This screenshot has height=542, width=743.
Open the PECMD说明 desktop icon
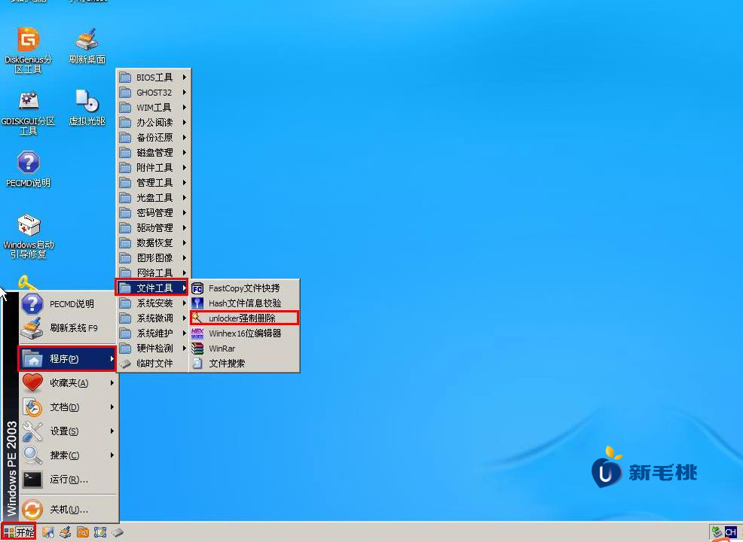pos(28,163)
